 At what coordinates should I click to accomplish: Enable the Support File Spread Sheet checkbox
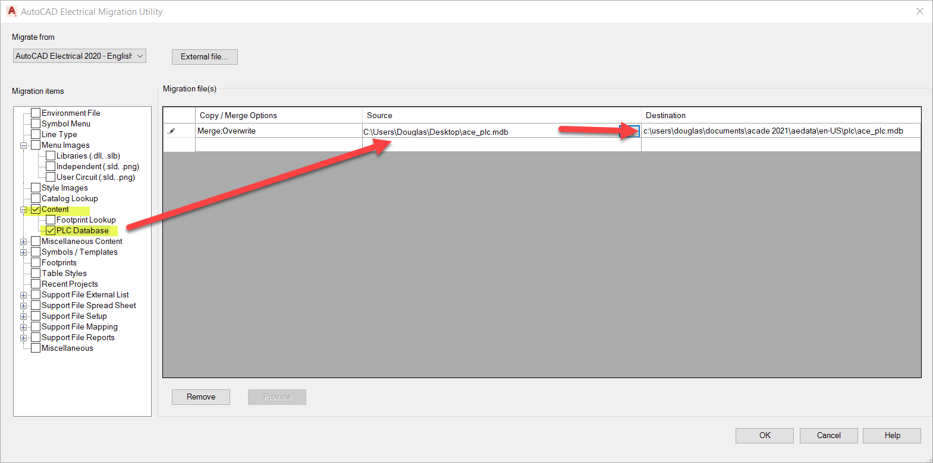point(36,305)
